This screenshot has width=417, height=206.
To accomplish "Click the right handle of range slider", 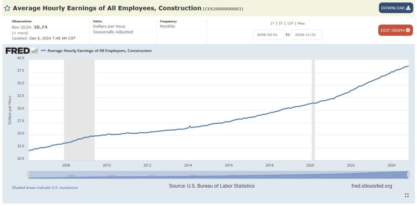I will [408, 175].
